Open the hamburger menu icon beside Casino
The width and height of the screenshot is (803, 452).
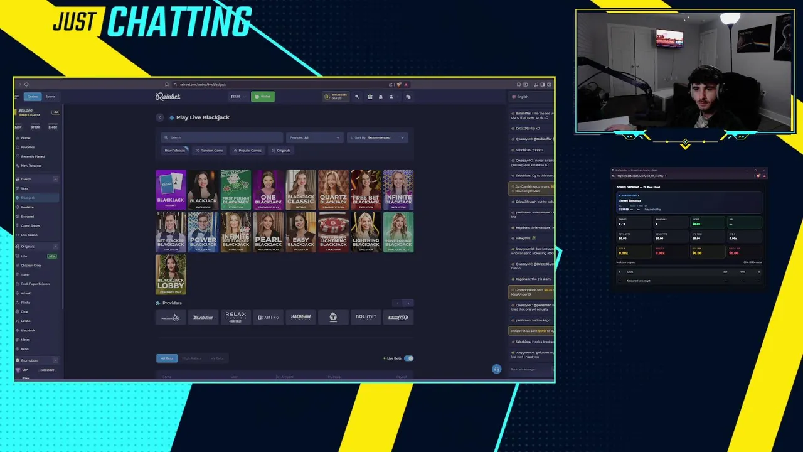pyautogui.click(x=17, y=97)
